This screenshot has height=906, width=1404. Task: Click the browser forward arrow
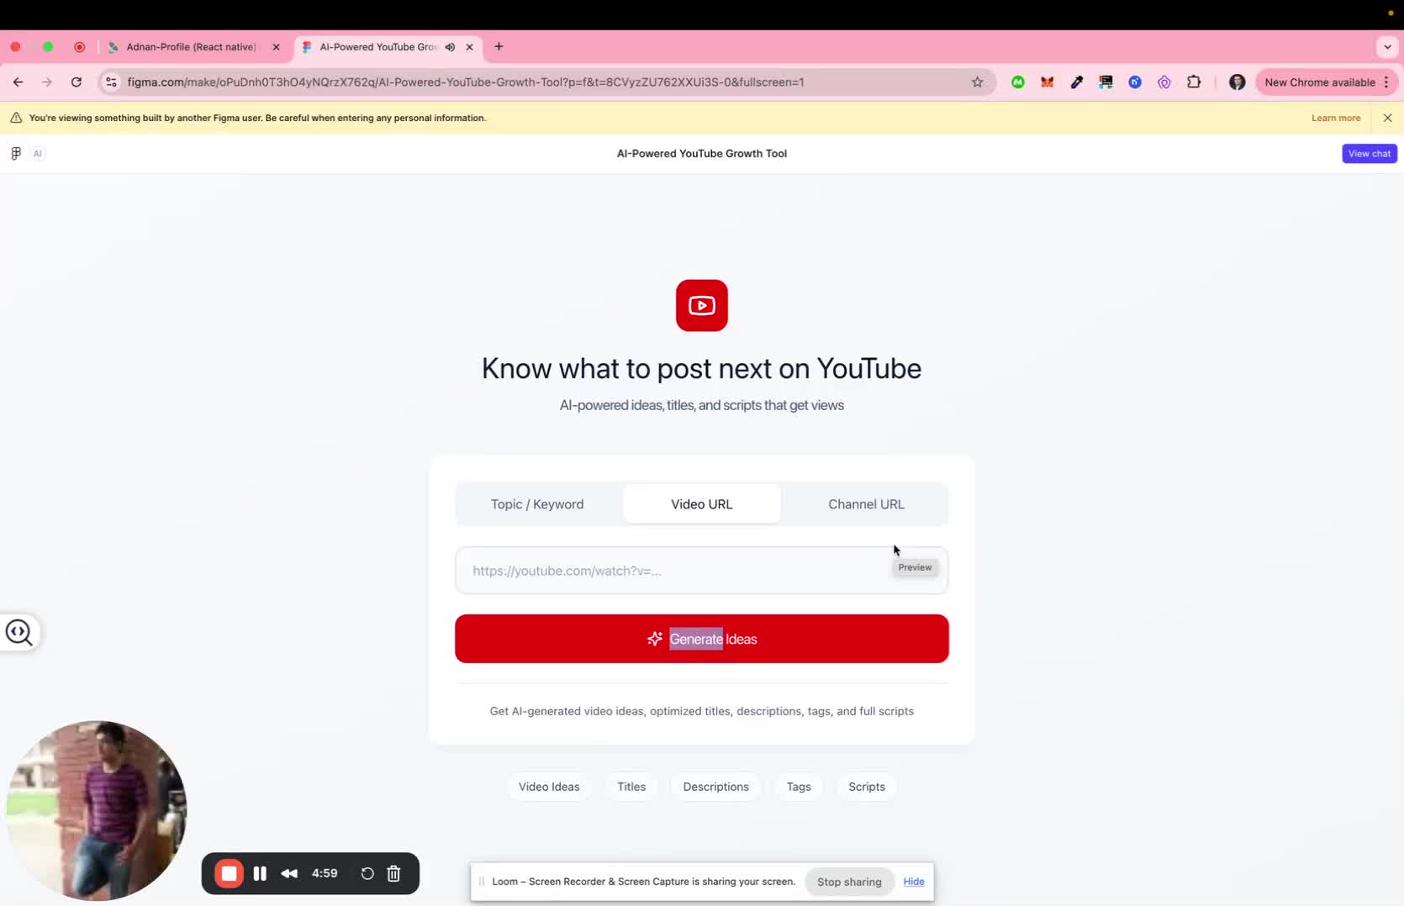coord(47,82)
